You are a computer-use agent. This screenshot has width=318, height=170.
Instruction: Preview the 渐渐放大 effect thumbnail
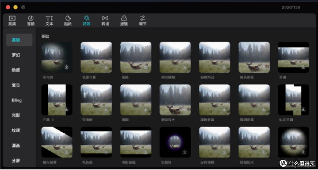click(x=175, y=100)
